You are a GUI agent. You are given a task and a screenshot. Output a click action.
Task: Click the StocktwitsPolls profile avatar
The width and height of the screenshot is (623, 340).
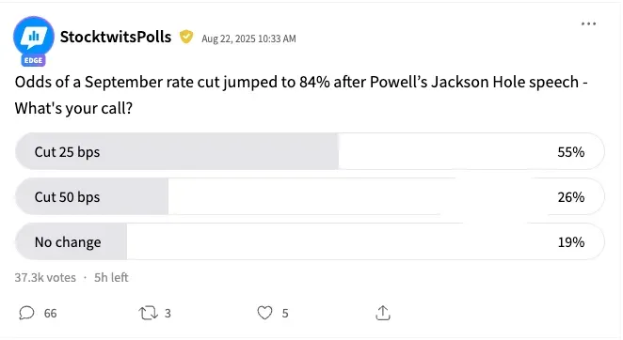tap(33, 37)
